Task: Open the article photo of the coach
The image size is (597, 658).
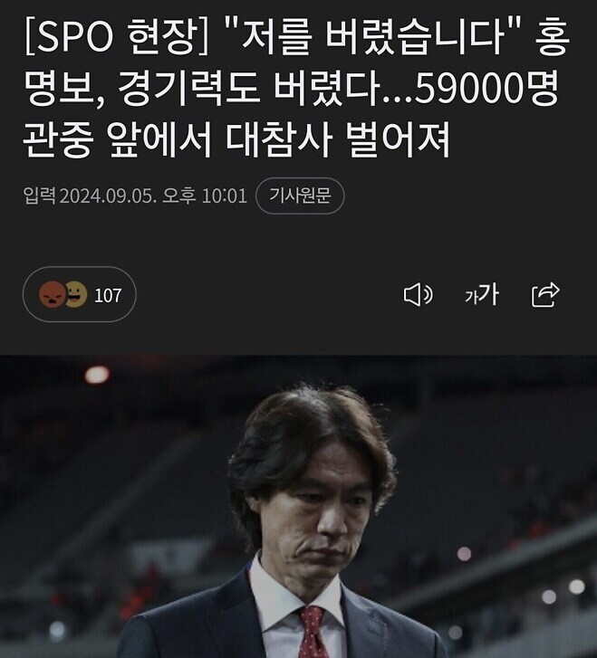Action: [x=298, y=507]
